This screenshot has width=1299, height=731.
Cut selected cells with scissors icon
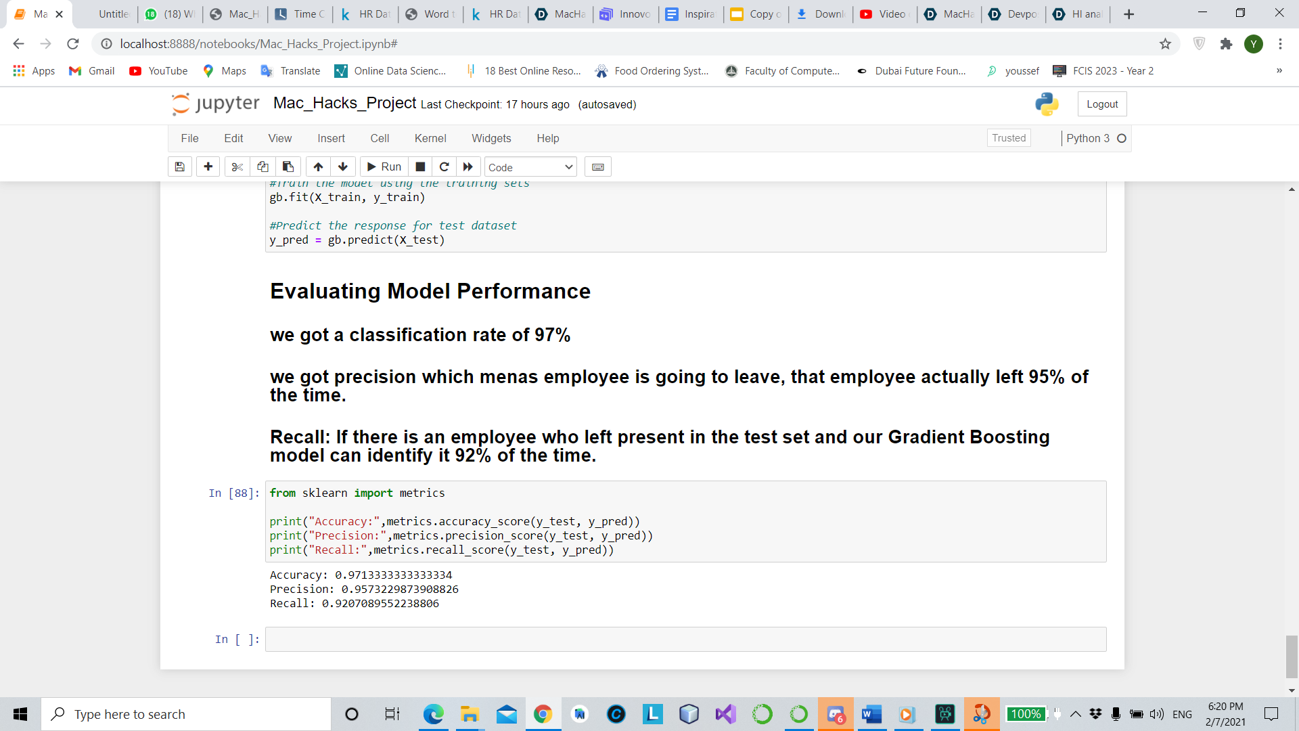click(237, 167)
